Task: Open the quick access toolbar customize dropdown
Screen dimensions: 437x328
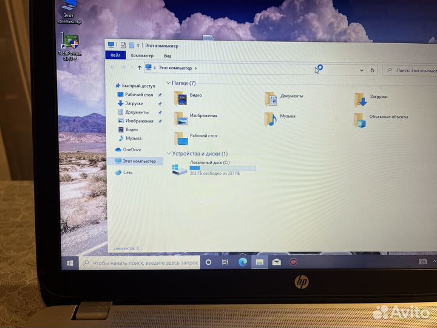Action: (138, 46)
